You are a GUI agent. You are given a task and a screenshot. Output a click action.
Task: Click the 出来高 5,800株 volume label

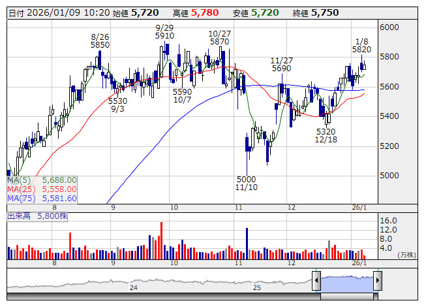point(37,216)
